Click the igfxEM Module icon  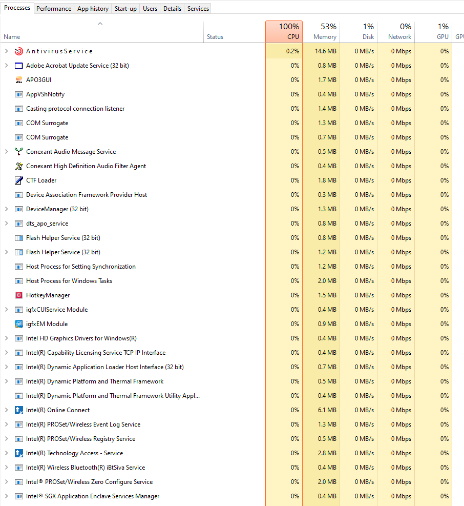point(19,324)
